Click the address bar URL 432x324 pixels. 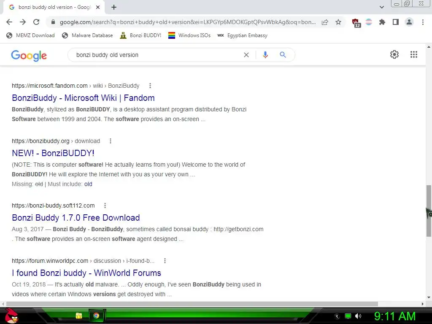pyautogui.click(x=188, y=22)
